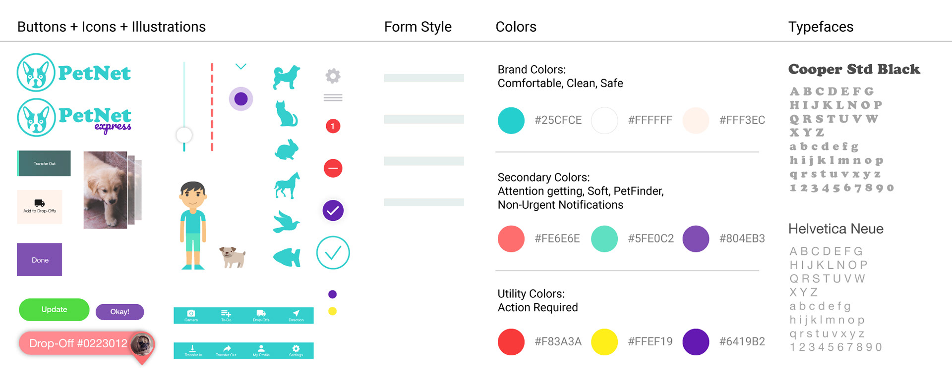Image resolution: width=952 pixels, height=380 pixels.
Task: Choose the horse silhouette icon
Action: pyautogui.click(x=287, y=186)
